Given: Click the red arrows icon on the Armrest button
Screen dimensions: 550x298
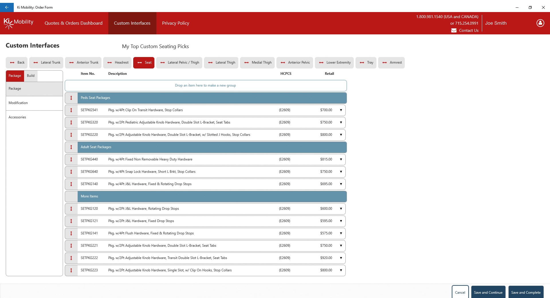Looking at the screenshot, I should click(384, 62).
